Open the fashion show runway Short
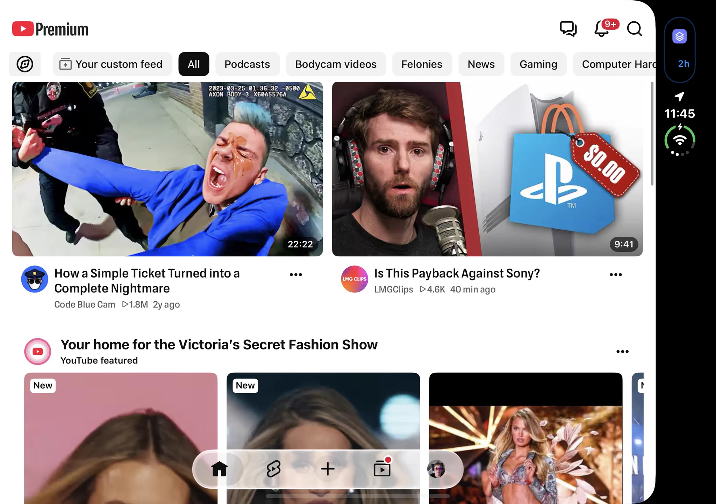This screenshot has width=716, height=504. coord(525,438)
